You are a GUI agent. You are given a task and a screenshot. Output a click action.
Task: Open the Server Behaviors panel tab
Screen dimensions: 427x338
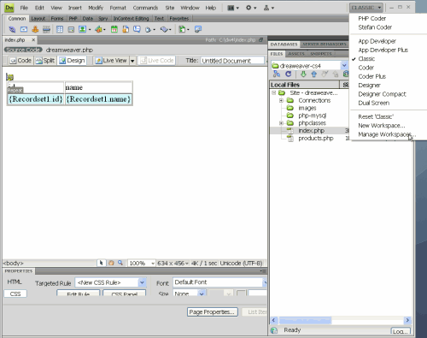coord(325,44)
